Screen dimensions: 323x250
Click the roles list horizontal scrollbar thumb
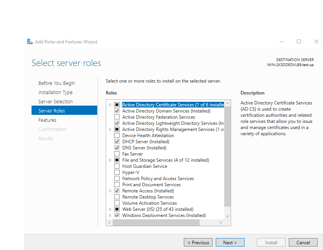point(156,222)
